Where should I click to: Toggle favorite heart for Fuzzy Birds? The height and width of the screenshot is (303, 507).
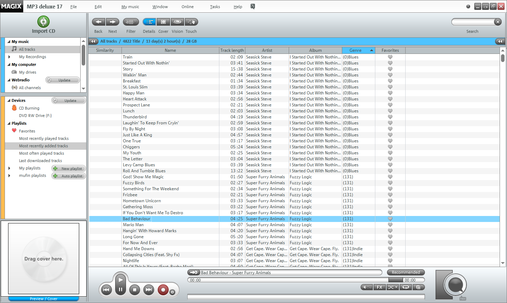(x=390, y=183)
